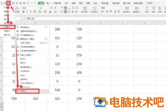
Task: Open the Name Box dropdown arrow
Action: [20, 19]
